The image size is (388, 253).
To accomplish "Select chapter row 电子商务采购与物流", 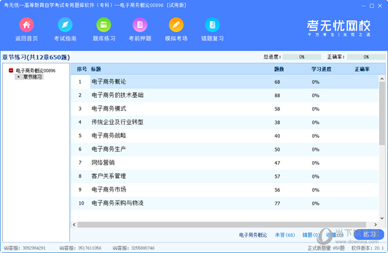I will (x=225, y=203).
